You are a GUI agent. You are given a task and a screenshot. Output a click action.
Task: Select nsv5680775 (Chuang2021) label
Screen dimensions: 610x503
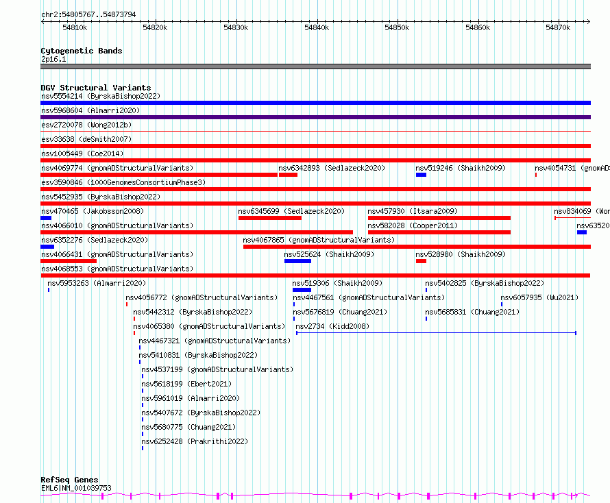[x=188, y=427]
